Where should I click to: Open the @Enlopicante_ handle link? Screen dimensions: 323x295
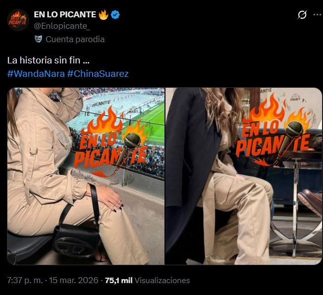coord(62,26)
